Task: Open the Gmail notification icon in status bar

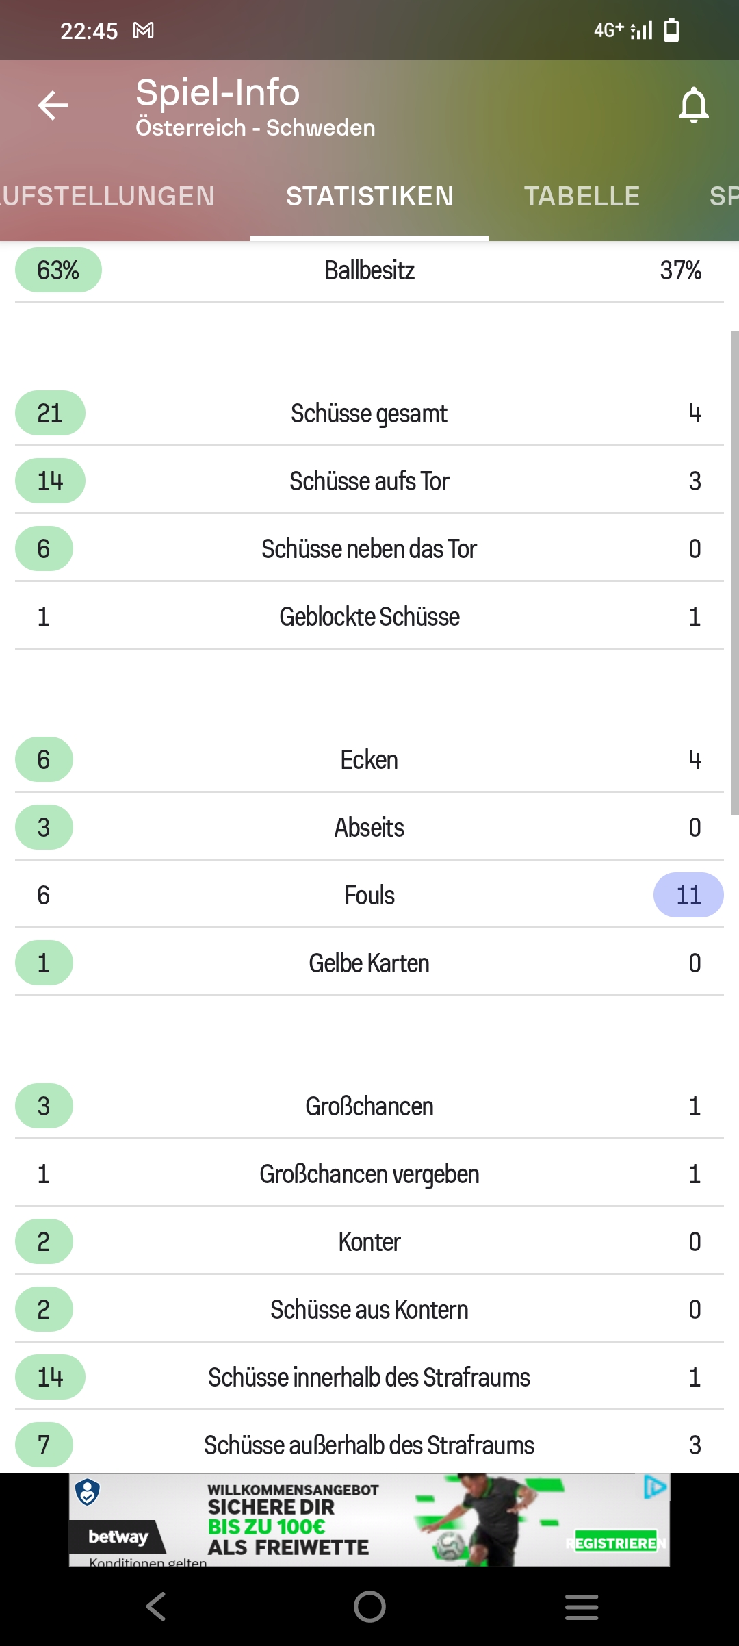Action: point(143,30)
